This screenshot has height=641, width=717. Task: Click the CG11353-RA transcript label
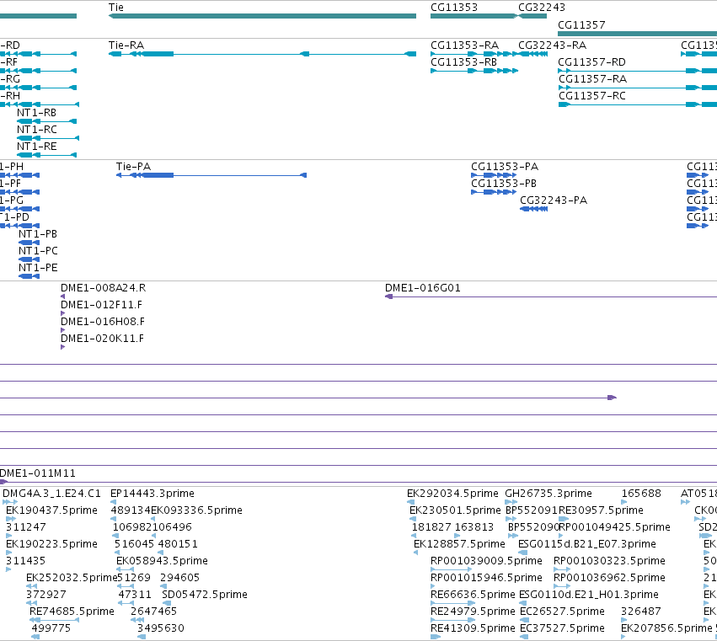point(464,45)
